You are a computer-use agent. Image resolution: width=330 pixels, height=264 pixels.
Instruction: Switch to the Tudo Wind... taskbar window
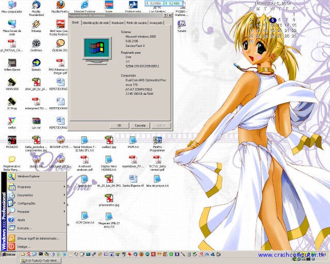click(40, 260)
